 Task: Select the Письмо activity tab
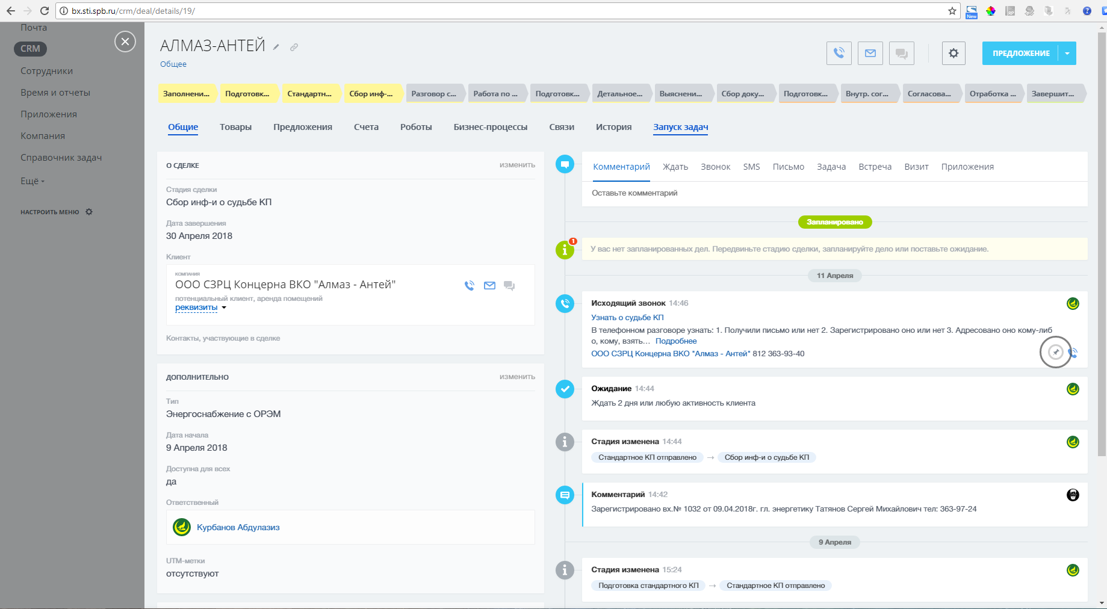[x=789, y=167]
